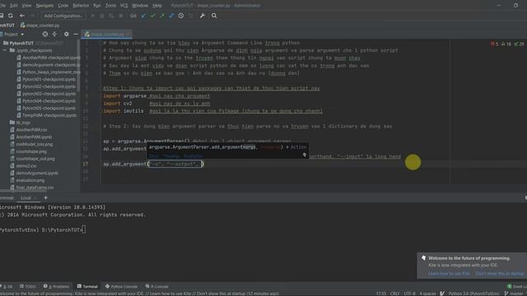Click line separator CRLF in status bar
Image resolution: width=527 pixels, height=296 pixels.
[394, 294]
